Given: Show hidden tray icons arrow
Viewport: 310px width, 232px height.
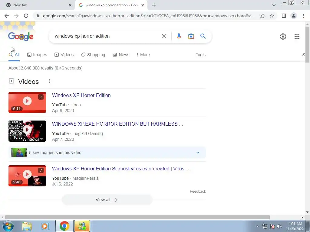Looking at the screenshot, I should 257,226.
